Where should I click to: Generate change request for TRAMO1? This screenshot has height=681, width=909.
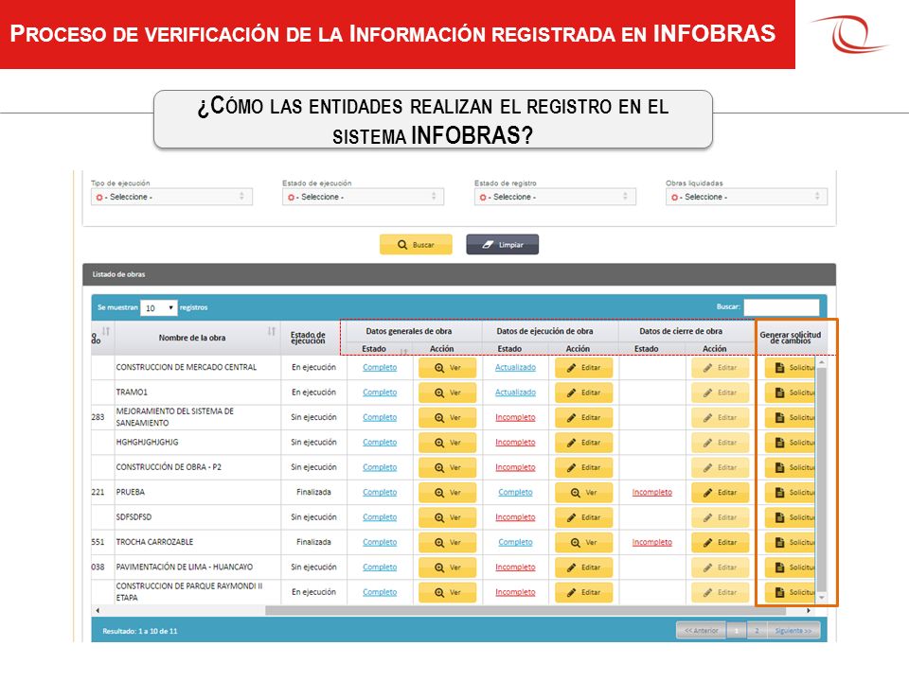pos(791,393)
